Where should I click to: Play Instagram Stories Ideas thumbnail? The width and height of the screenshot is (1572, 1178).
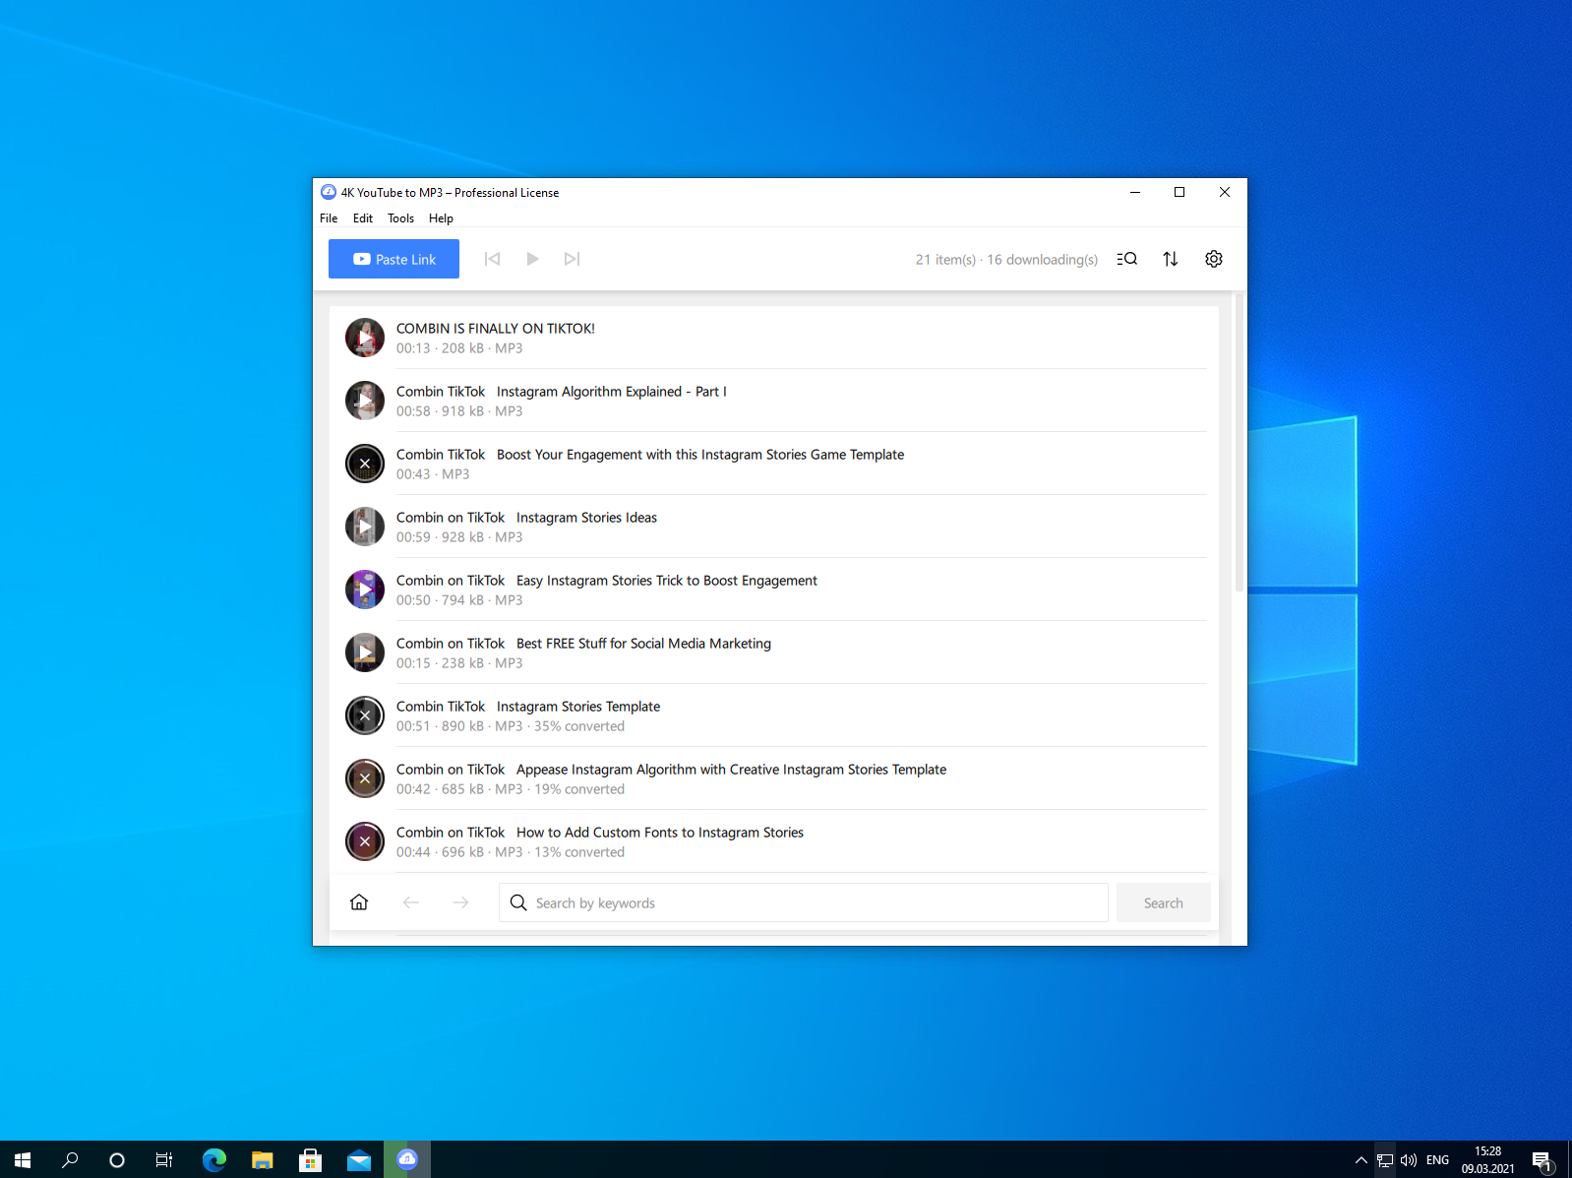coord(365,527)
